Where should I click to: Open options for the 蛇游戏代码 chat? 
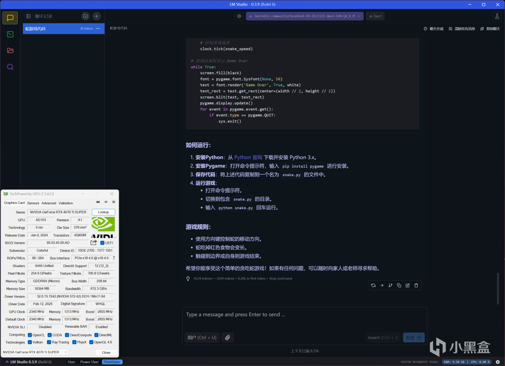coord(98,29)
